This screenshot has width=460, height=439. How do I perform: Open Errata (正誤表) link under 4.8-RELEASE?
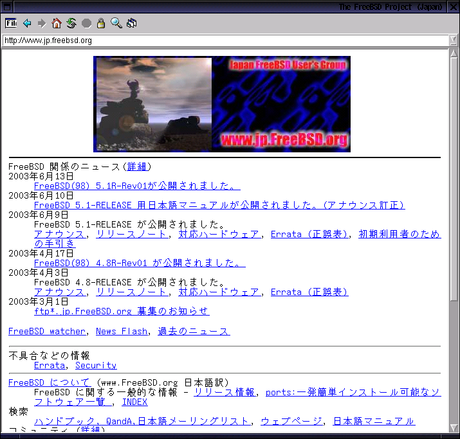[309, 292]
